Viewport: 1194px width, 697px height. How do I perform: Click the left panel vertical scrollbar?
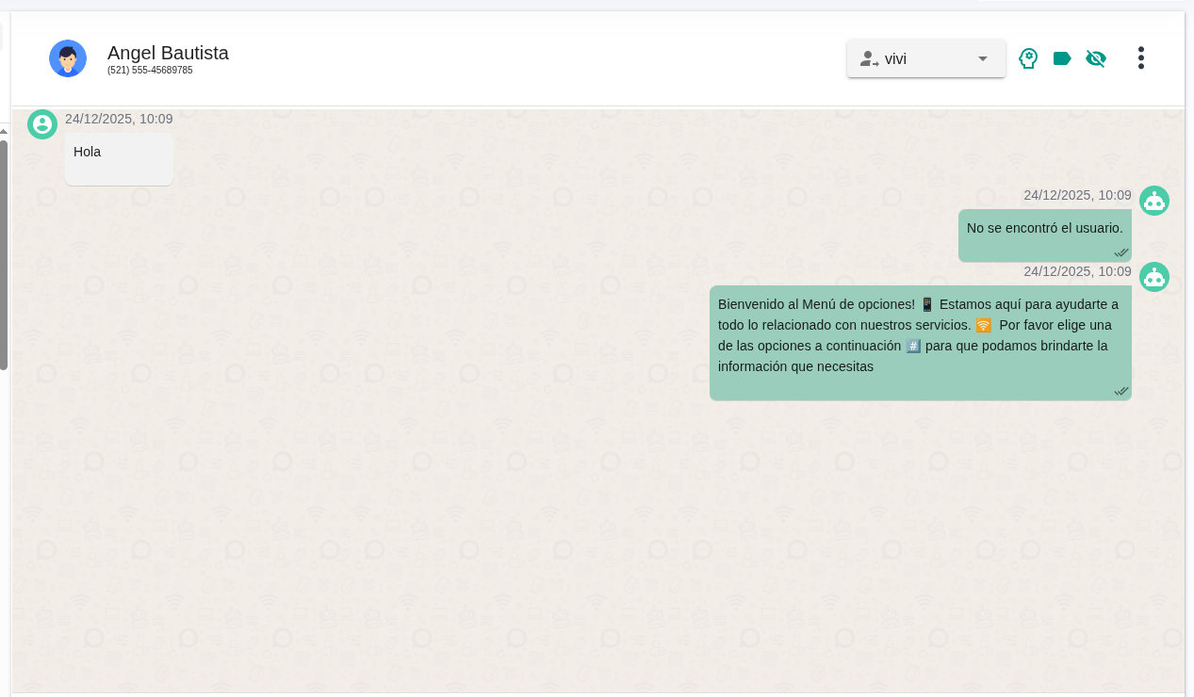click(x=4, y=254)
